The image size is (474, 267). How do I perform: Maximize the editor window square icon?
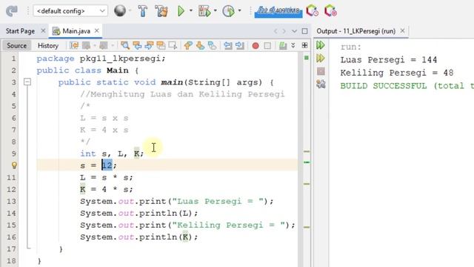click(304, 31)
